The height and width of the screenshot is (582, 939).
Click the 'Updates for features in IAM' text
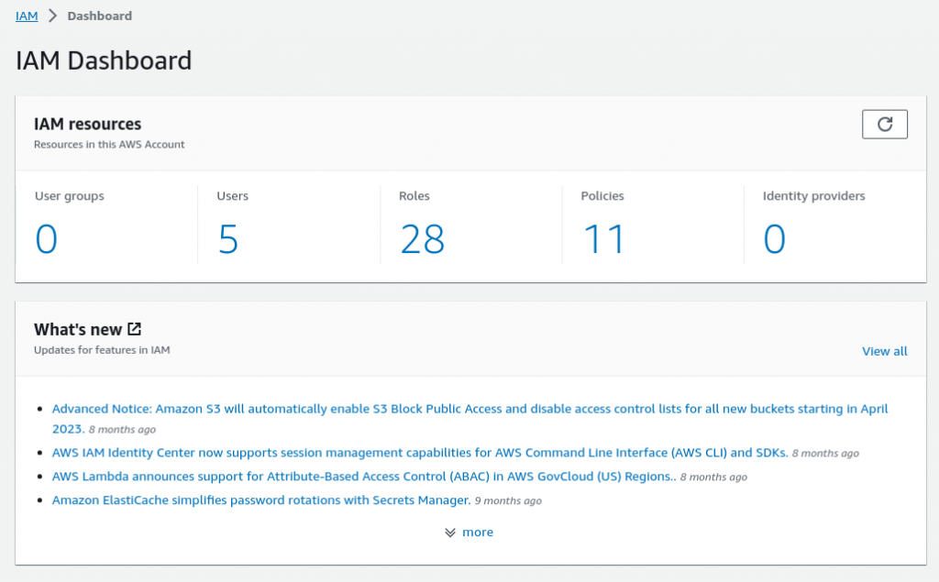click(x=102, y=350)
